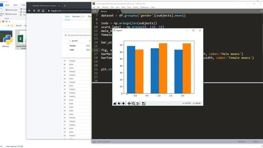Open Share ribbon tab in File Explorer

click(x=16, y=5)
